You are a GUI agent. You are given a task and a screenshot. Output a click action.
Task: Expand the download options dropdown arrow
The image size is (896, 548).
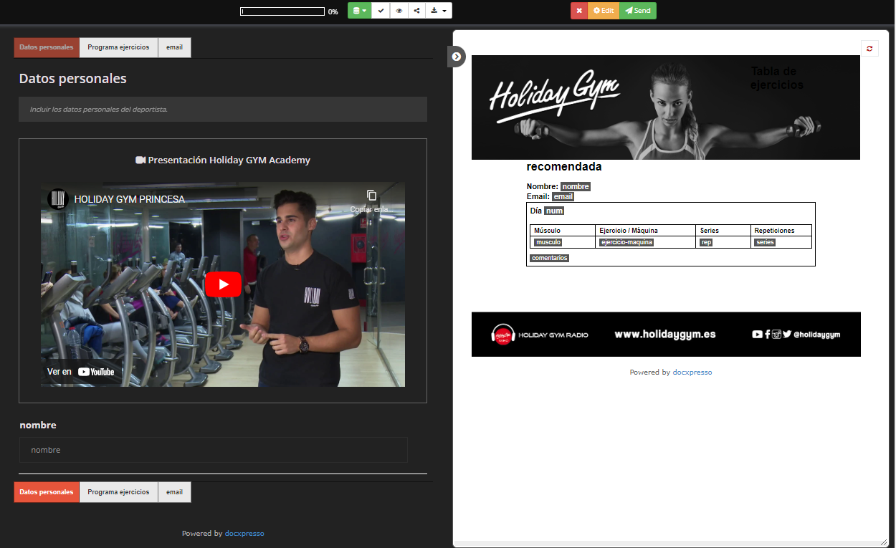[x=444, y=11]
